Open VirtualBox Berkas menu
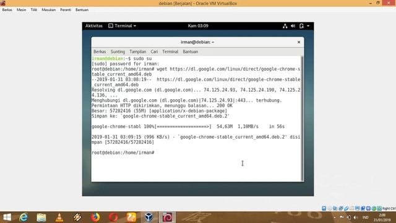 [7, 10]
